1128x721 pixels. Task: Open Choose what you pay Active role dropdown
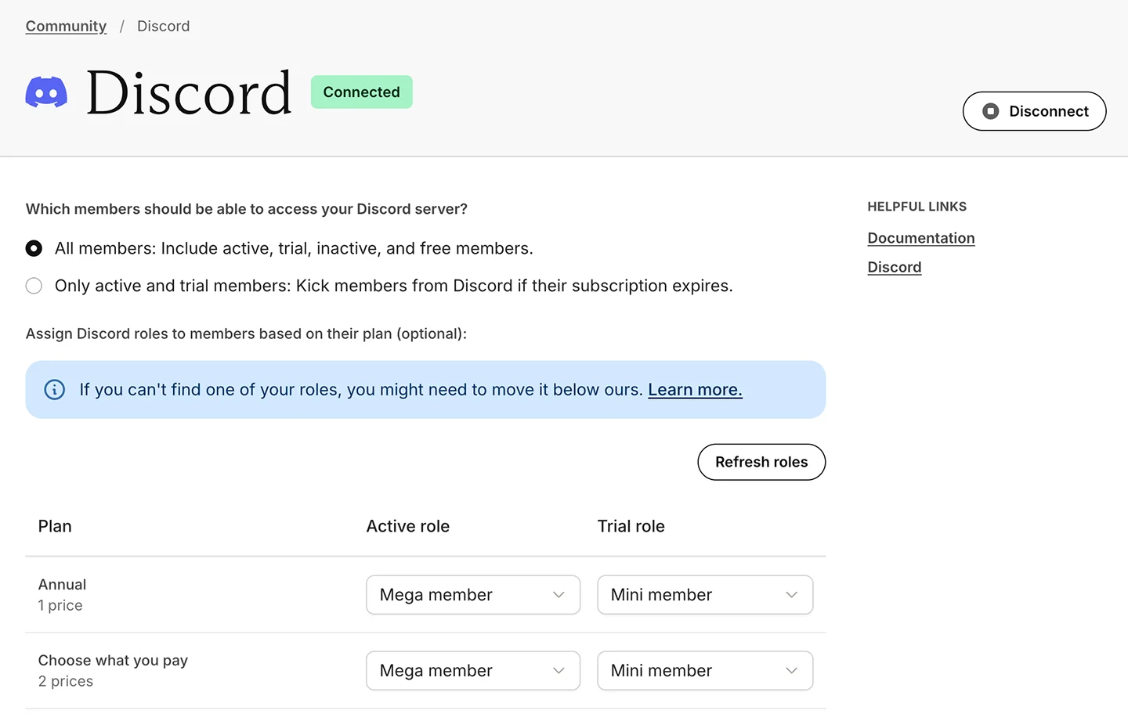473,671
